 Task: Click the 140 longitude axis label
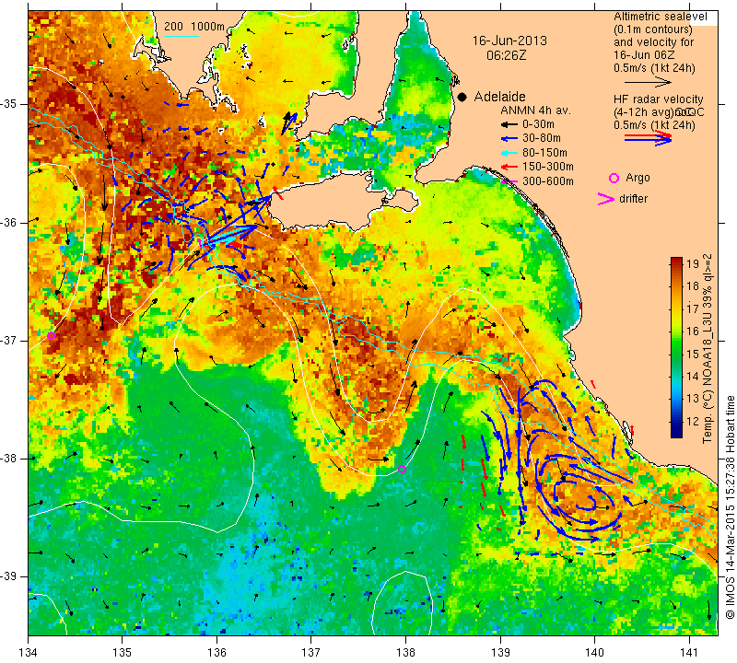click(594, 653)
